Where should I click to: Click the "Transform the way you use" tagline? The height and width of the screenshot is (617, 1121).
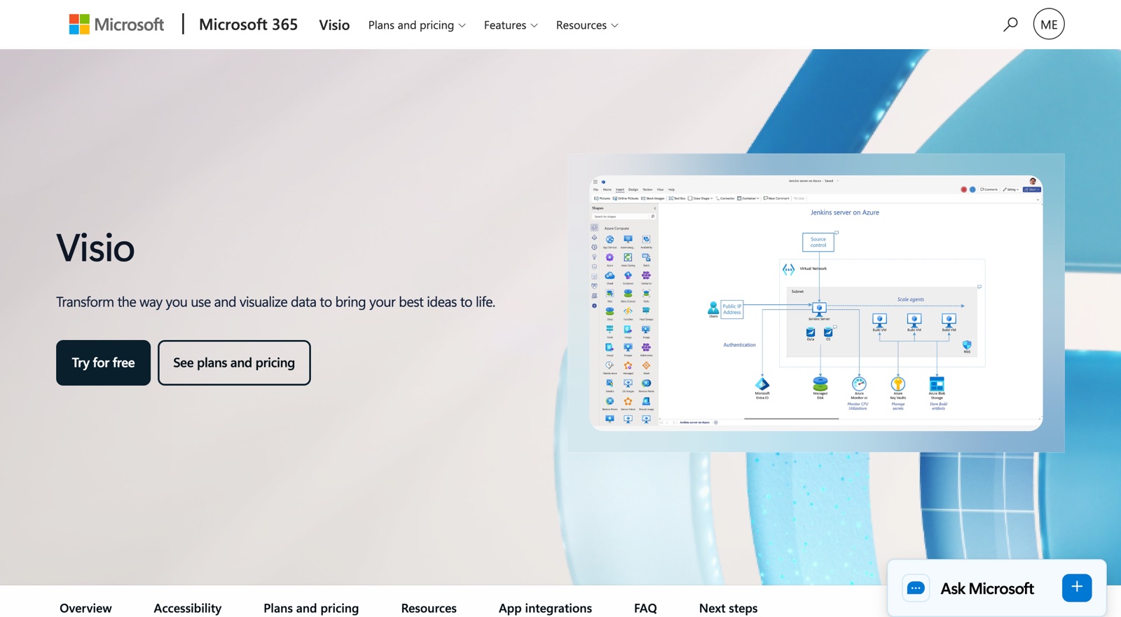tap(275, 302)
